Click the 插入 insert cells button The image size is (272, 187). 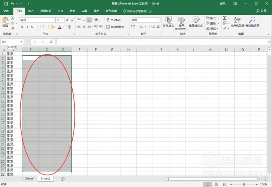[x=211, y=18]
